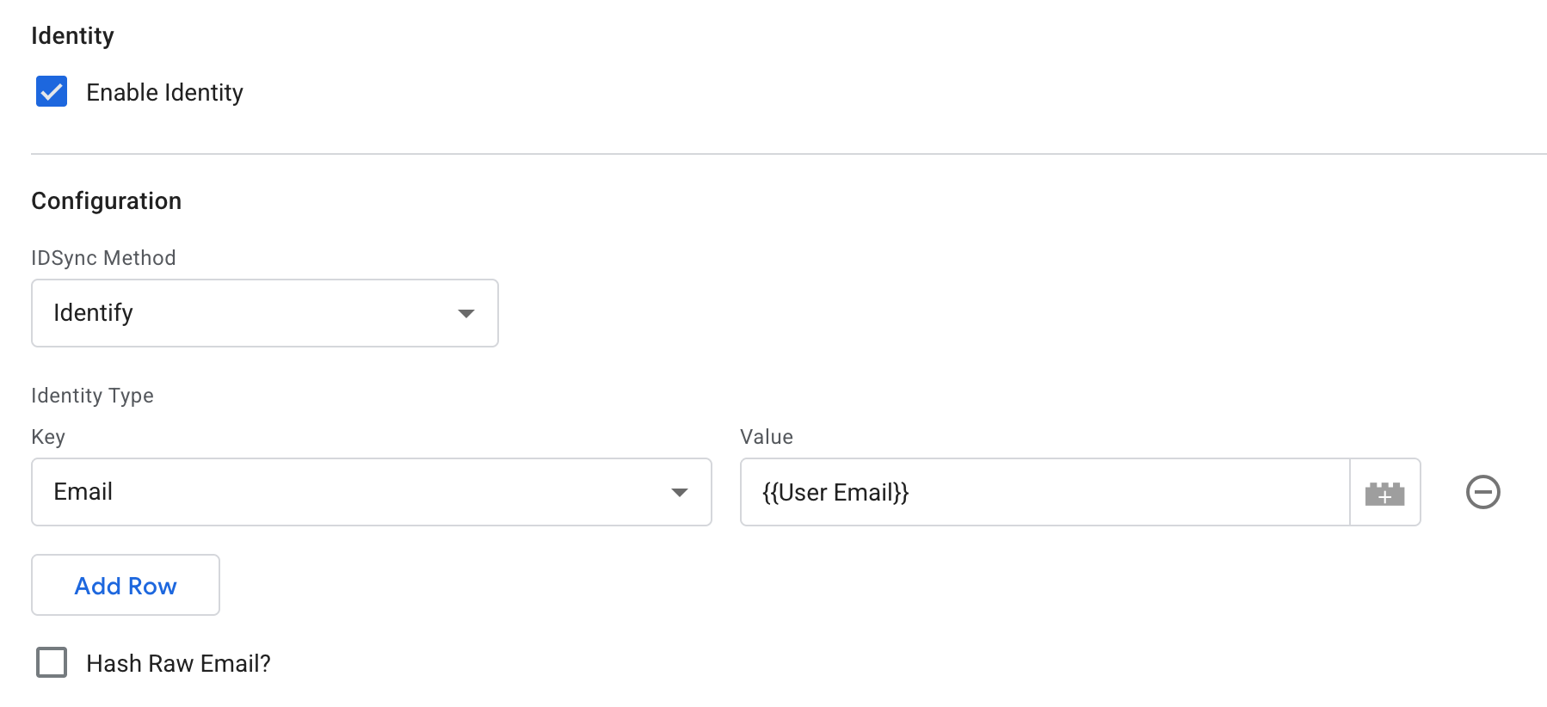Image resolution: width=1547 pixels, height=707 pixels.
Task: Enable the Hash Raw Email option
Action: tap(52, 662)
